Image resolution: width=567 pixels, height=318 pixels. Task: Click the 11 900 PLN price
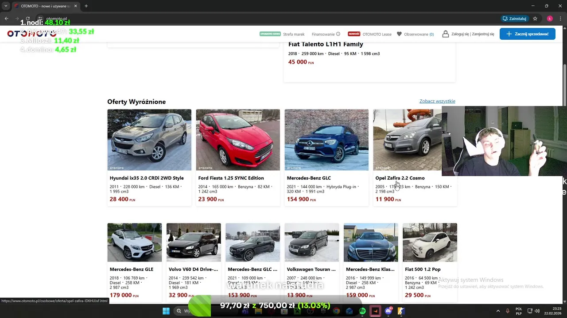point(388,199)
